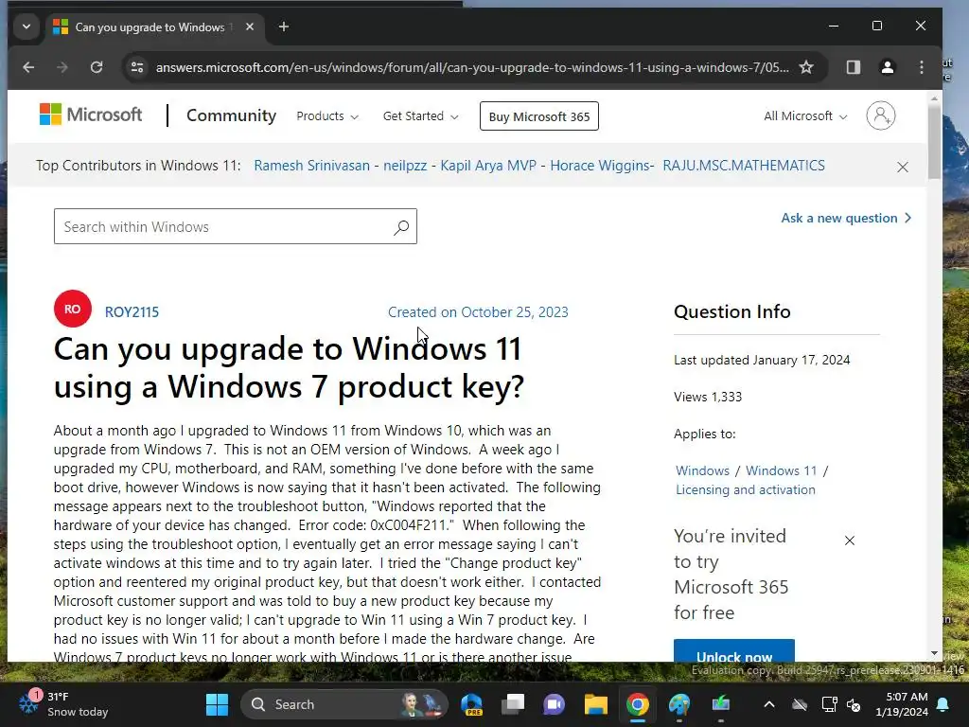The image size is (969, 727).
Task: Open Kapil Arya MVP profile
Action: [488, 166]
